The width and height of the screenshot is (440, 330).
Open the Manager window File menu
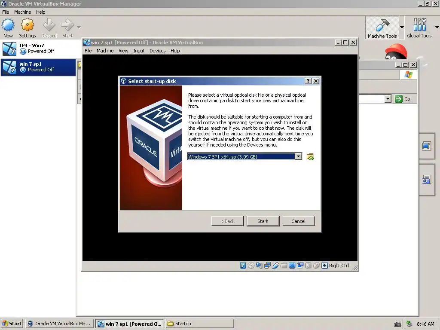(x=6, y=12)
